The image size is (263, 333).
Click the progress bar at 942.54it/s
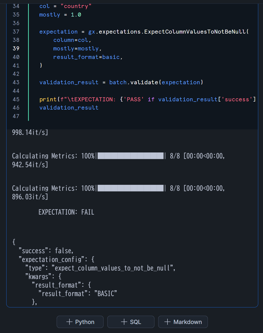(130, 156)
